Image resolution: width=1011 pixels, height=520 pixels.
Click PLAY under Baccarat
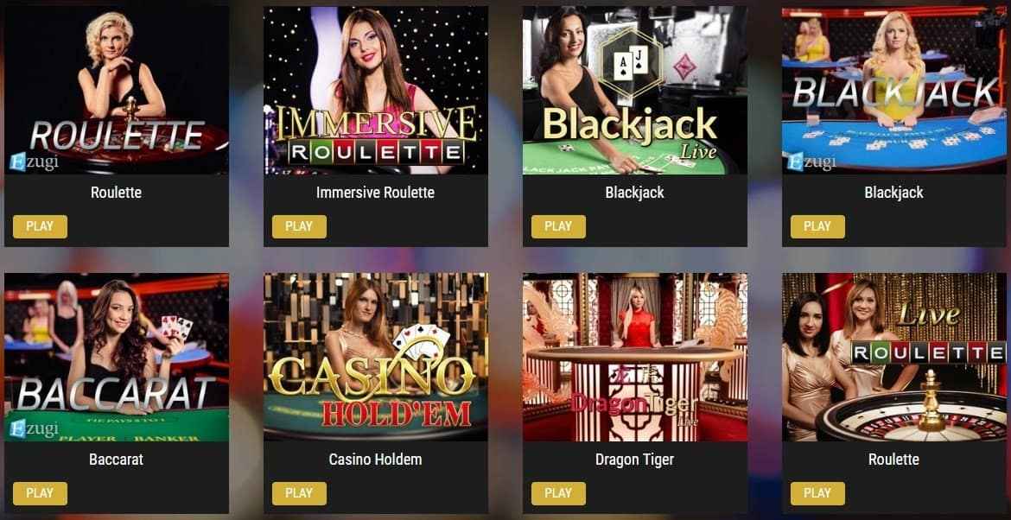[40, 493]
